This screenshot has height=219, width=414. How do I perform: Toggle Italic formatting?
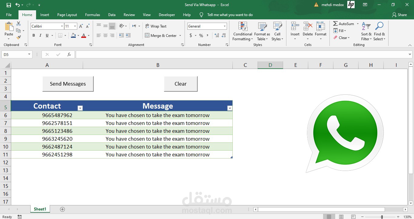click(40, 35)
